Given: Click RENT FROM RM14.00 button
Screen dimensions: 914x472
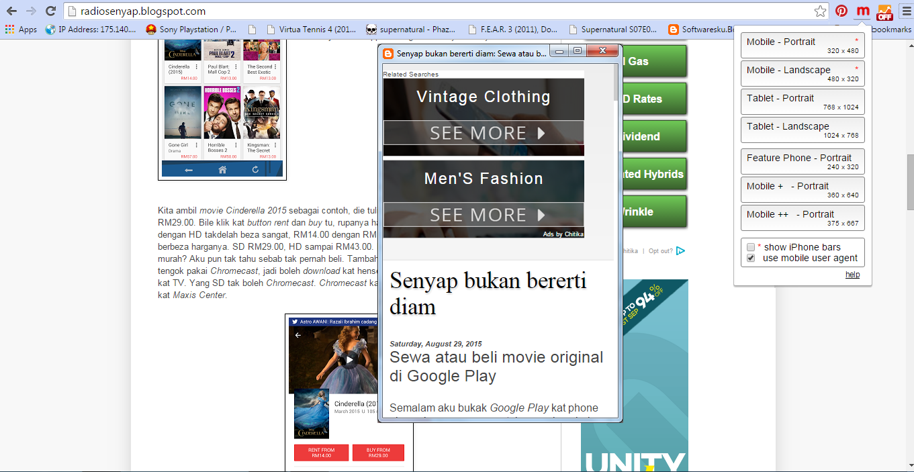Looking at the screenshot, I should (x=321, y=453).
